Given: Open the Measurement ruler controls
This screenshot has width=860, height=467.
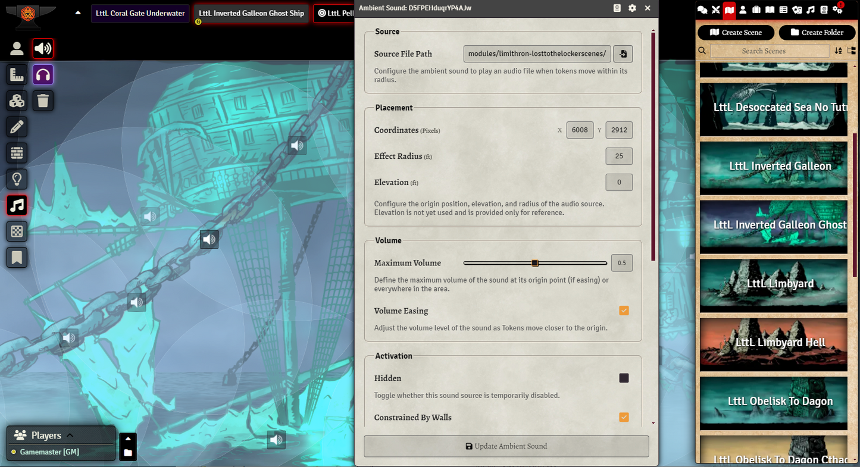Looking at the screenshot, I should tap(17, 75).
